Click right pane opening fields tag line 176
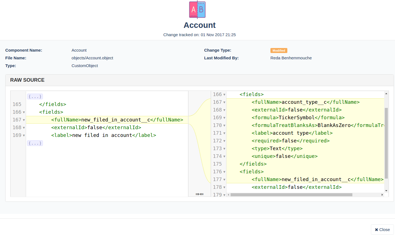The image size is (395, 236). tap(252, 172)
